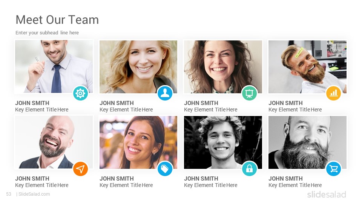
Task: Open the SlideSalad.com footer link
Action: click(34, 194)
